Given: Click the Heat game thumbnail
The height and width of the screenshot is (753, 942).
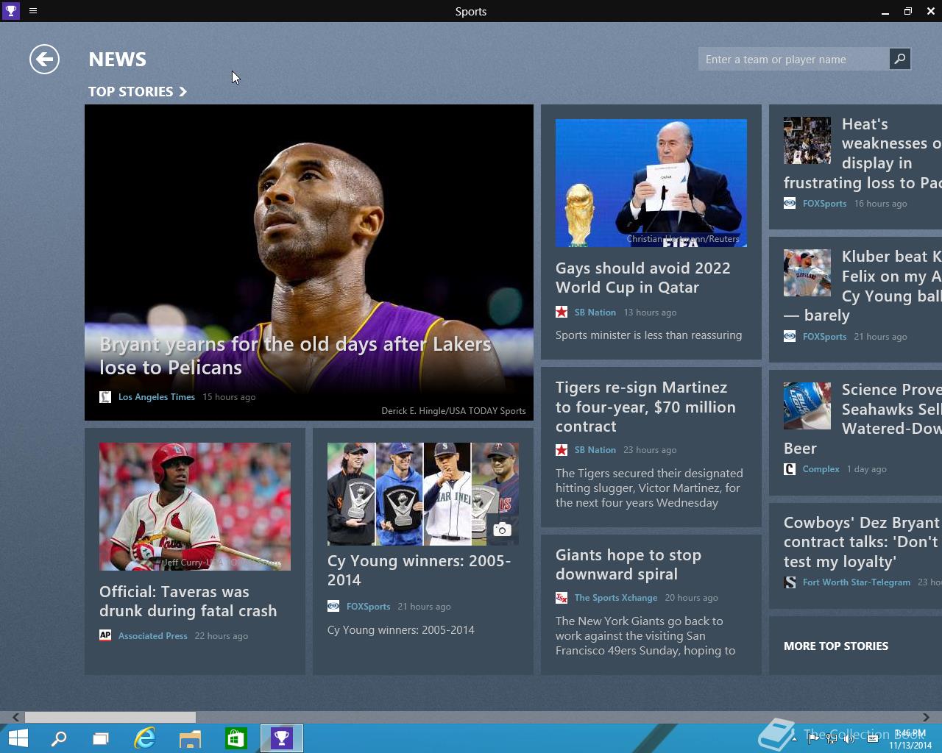Looking at the screenshot, I should click(x=807, y=140).
